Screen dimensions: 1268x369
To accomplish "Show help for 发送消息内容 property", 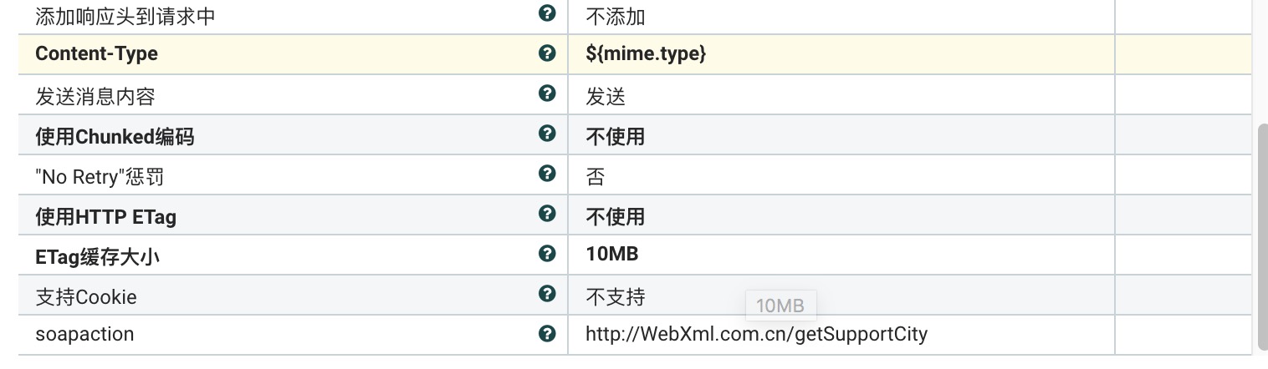I will point(547,94).
